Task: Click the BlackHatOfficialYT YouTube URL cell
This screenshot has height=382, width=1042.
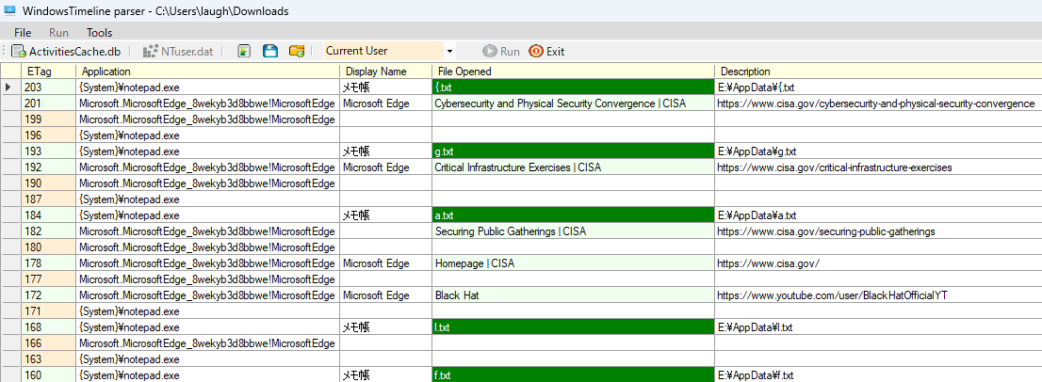Action: [878, 295]
